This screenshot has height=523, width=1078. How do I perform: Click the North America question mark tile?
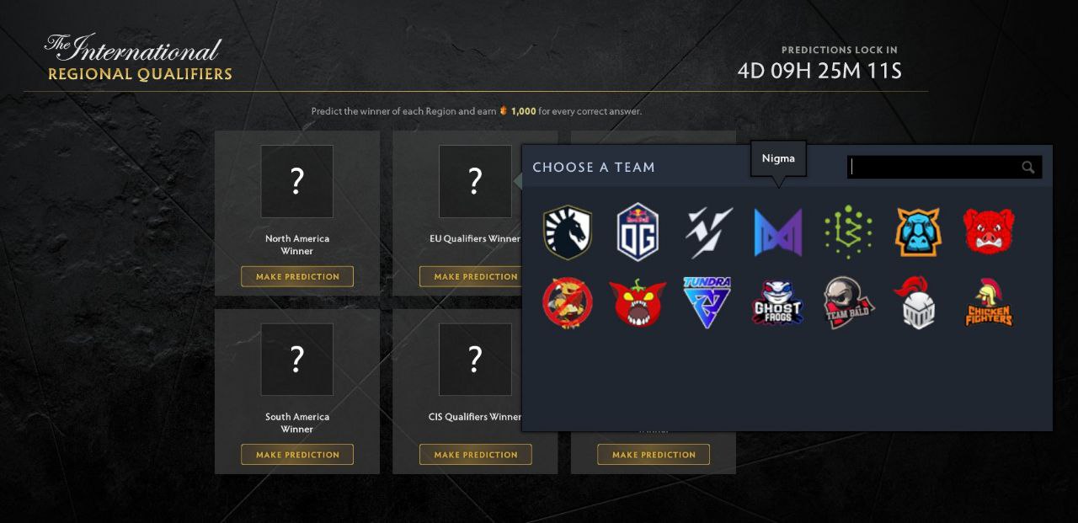click(x=296, y=181)
